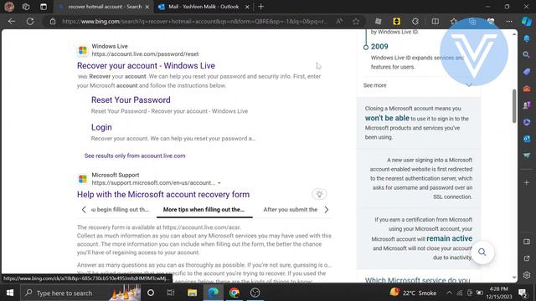Click 'See results only from account.live.com'
This screenshot has height=301, width=536.
(135, 156)
